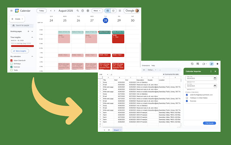Open End Date calendar picker icon

[x=215, y=86]
